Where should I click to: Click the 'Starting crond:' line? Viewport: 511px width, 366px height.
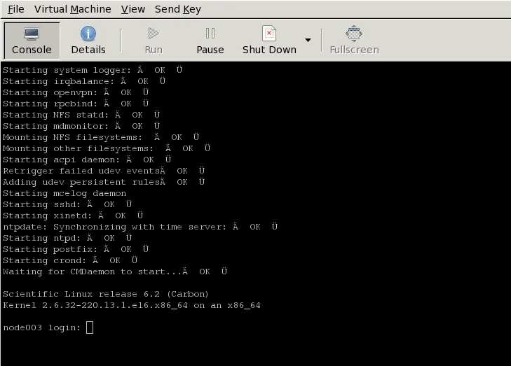point(70,260)
